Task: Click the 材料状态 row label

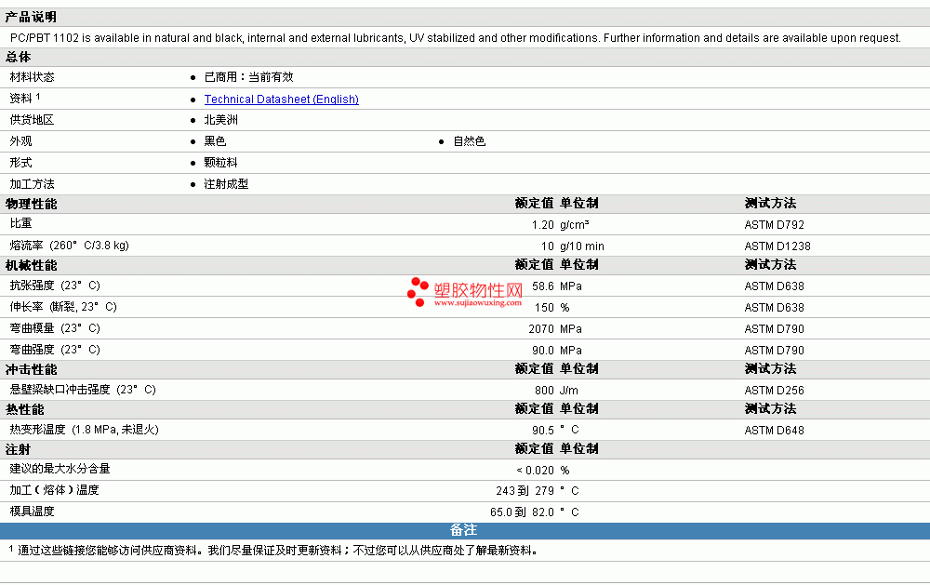Action: click(32, 77)
